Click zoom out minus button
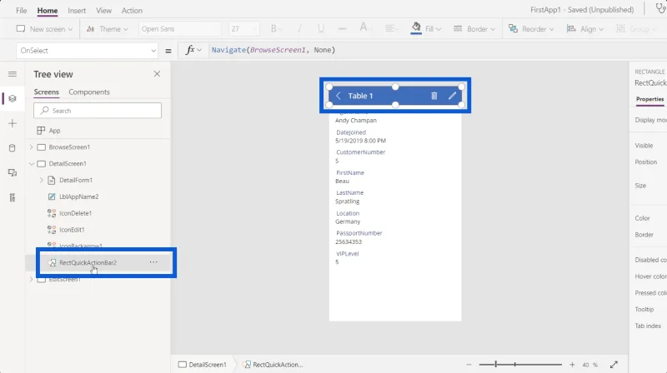Screen dimensions: 667x373 469,365
